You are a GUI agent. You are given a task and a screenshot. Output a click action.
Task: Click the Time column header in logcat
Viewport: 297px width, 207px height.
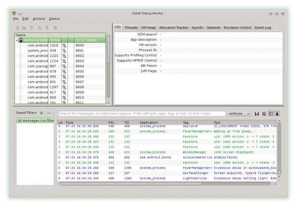pyautogui.click(x=86, y=122)
